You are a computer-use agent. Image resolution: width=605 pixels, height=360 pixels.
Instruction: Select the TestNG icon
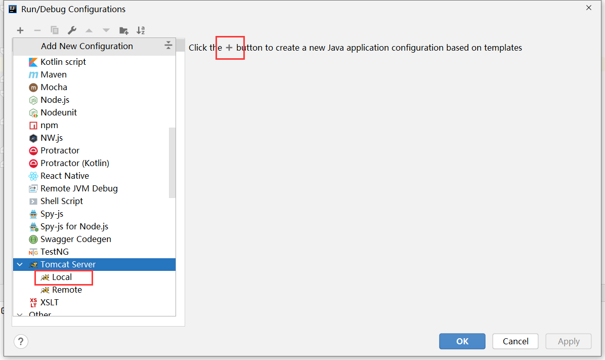(33, 252)
